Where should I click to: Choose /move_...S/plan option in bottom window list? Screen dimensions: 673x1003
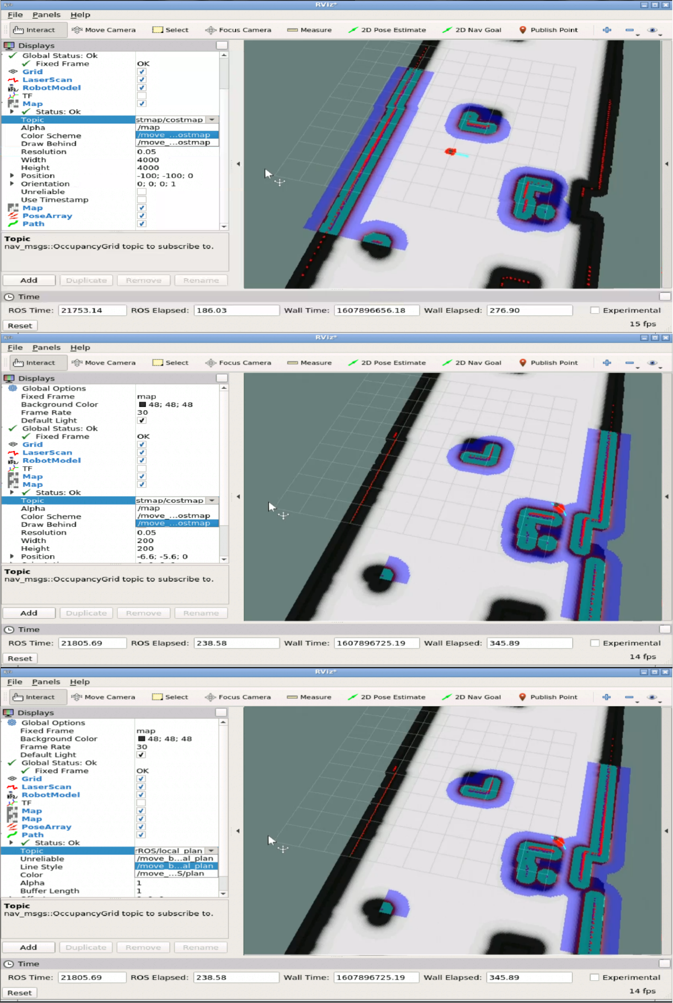(176, 874)
